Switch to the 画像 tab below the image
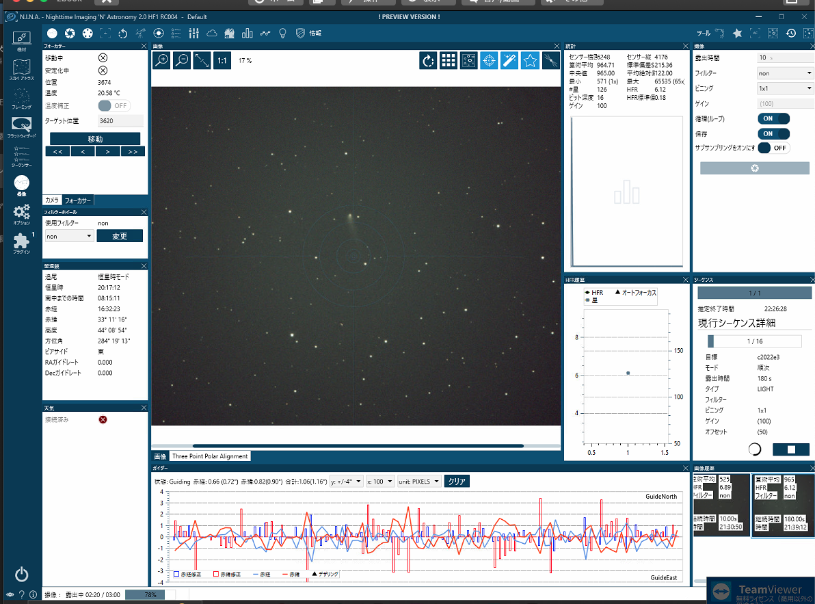The width and height of the screenshot is (815, 604). [160, 456]
